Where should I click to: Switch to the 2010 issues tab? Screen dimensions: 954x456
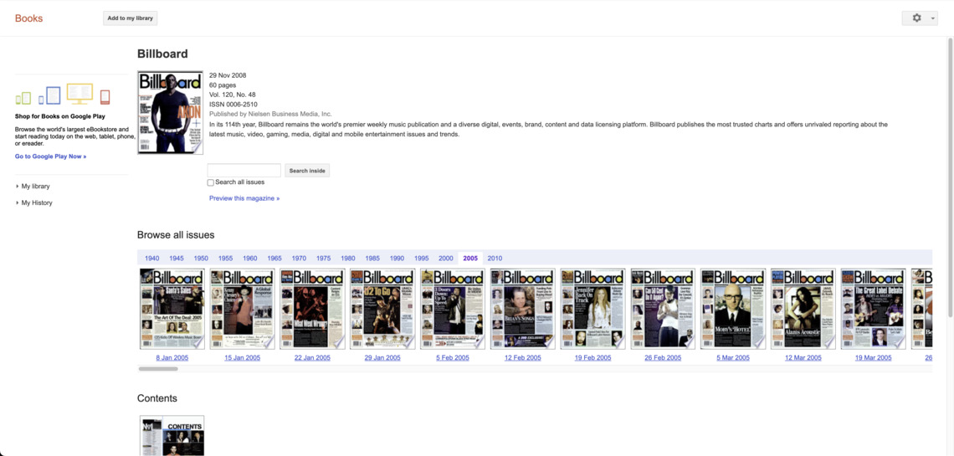pos(495,259)
